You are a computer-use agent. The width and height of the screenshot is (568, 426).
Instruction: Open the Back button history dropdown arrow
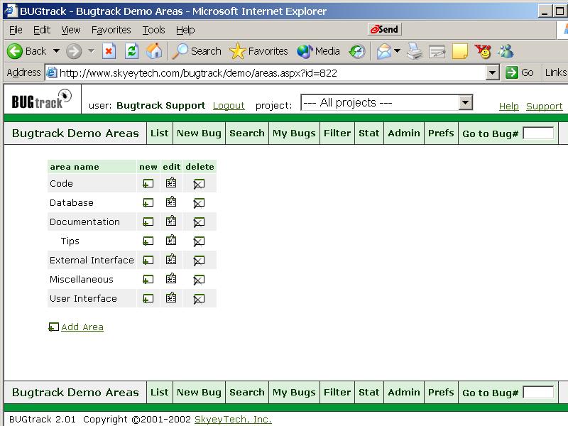[x=56, y=51]
